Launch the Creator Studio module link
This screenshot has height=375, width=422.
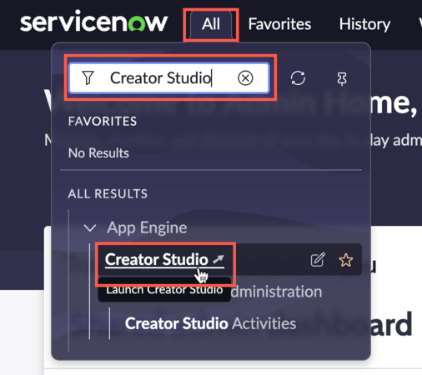click(x=157, y=259)
